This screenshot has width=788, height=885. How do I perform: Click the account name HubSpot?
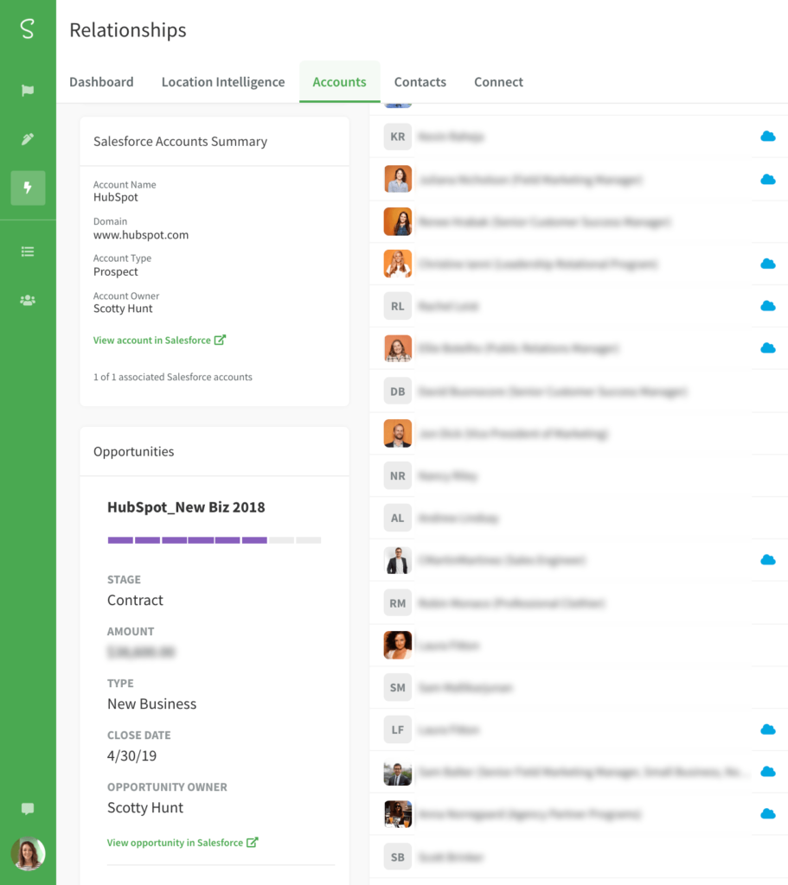[x=116, y=198]
